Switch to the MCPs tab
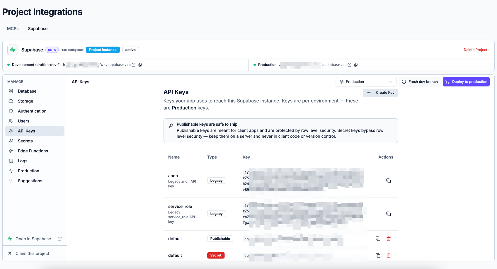The image size is (497, 269). pos(13,28)
